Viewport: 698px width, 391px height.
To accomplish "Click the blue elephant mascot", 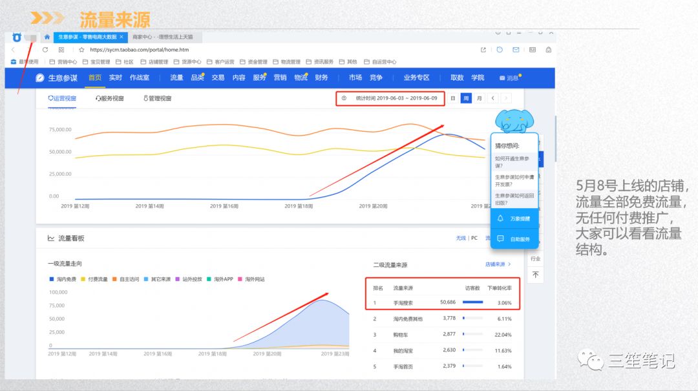I will 514,121.
